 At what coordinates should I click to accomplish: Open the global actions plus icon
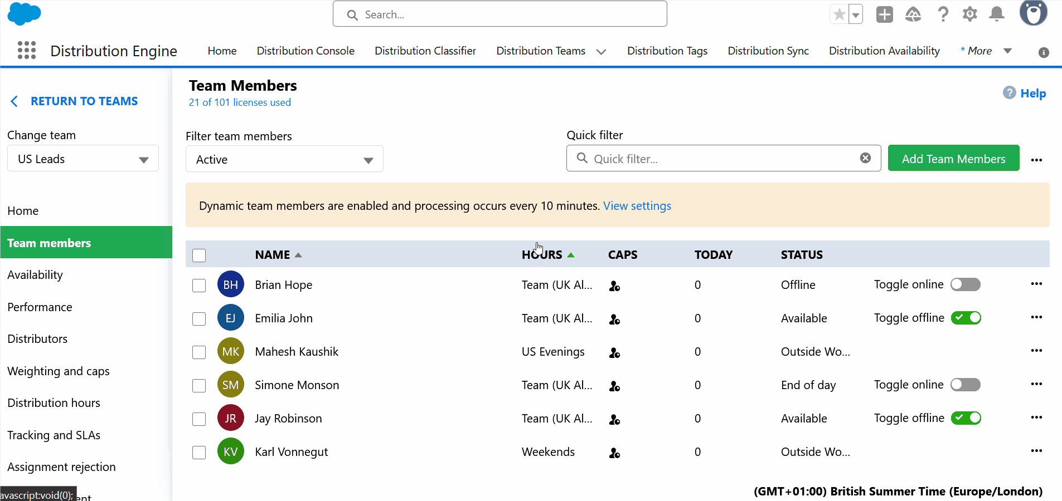(885, 14)
